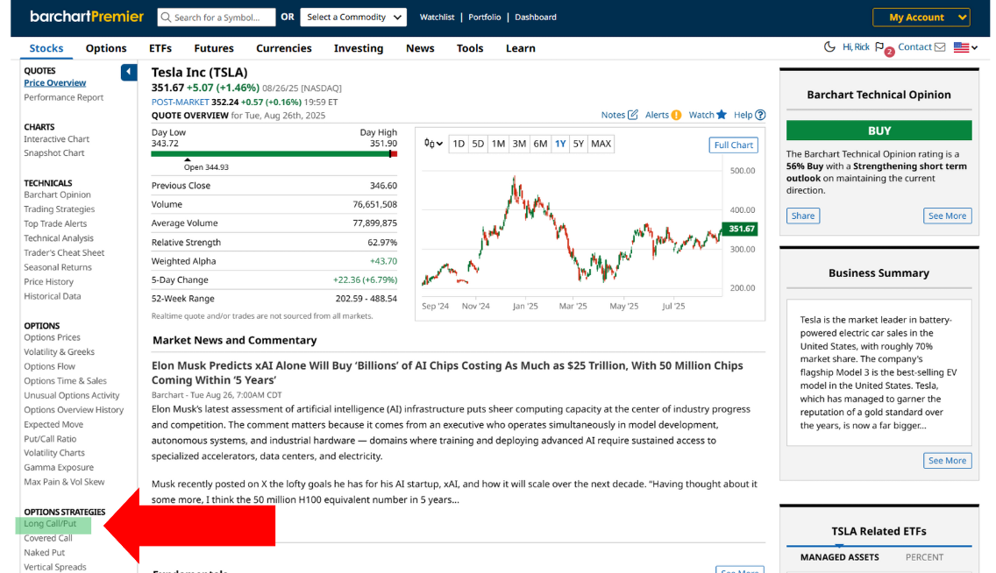Set chart period to 1Y
Viewport: 996px width, 573px height.
[x=560, y=144]
